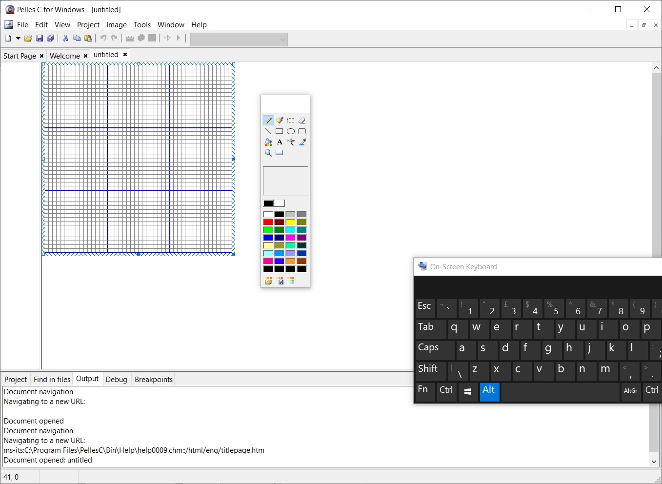The image size is (662, 484).
Task: Select the Airbrush spray tool
Action: (291, 142)
